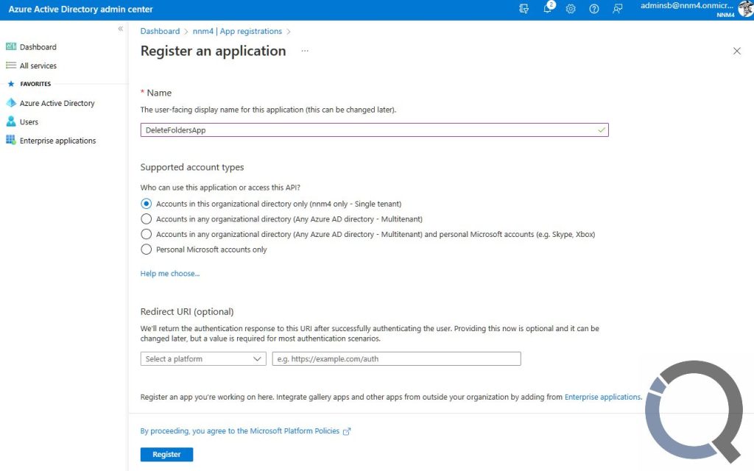This screenshot has width=754, height=471.
Task: Select Personal Microsoft accounts only
Action: (x=147, y=249)
